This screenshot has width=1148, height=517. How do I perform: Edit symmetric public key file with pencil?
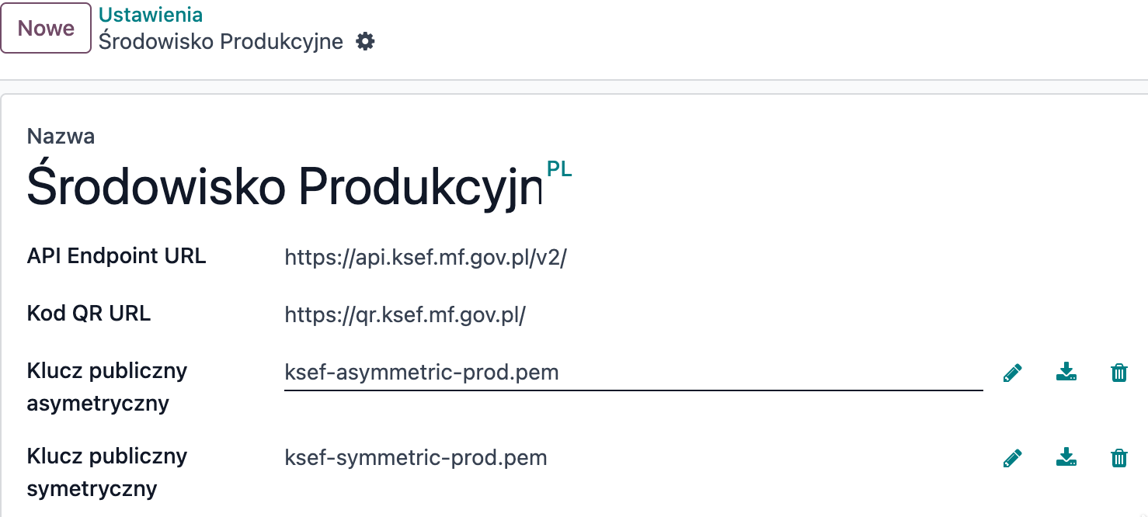[1012, 459]
